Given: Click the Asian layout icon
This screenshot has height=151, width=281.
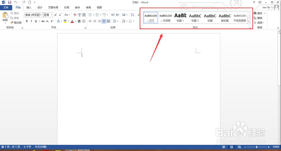Looking at the screenshot, I should point(124,15).
